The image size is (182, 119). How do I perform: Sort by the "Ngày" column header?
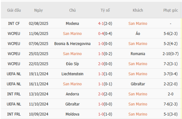click(39, 10)
